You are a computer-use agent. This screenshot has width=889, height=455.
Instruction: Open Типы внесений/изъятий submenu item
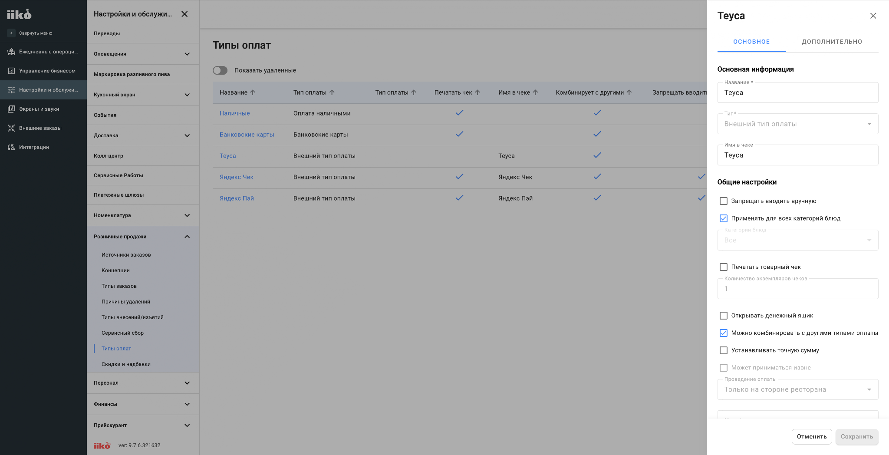pos(132,317)
